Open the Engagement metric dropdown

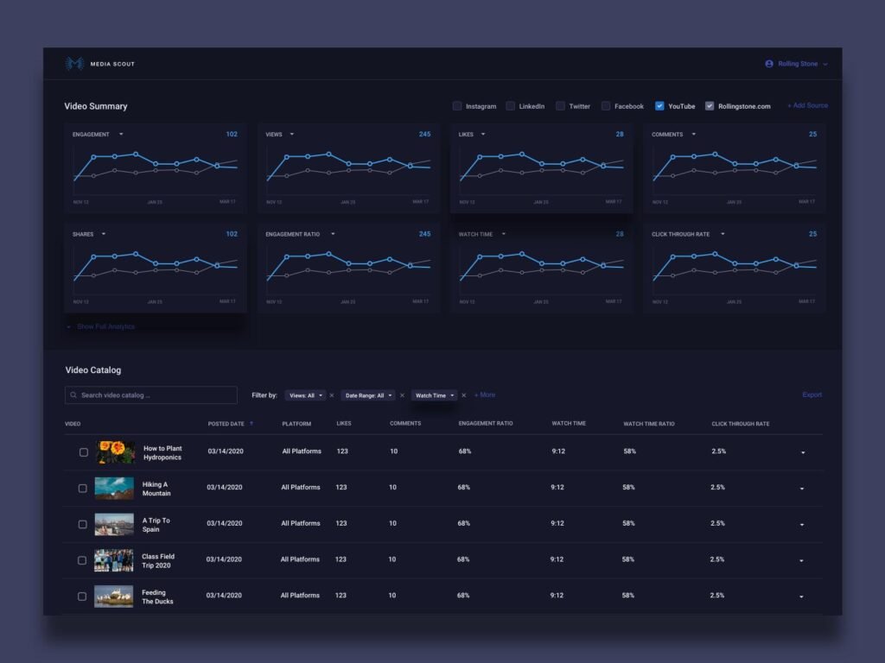point(121,135)
